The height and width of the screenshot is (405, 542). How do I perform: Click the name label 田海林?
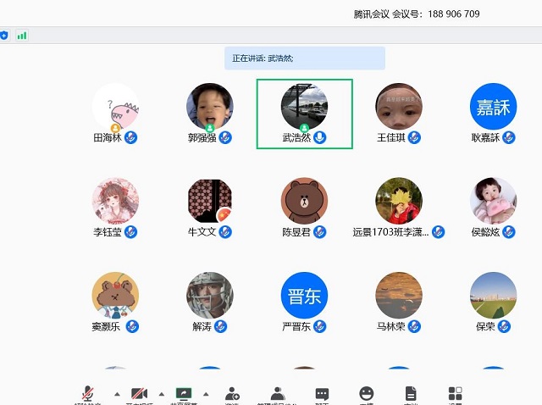tap(108, 137)
